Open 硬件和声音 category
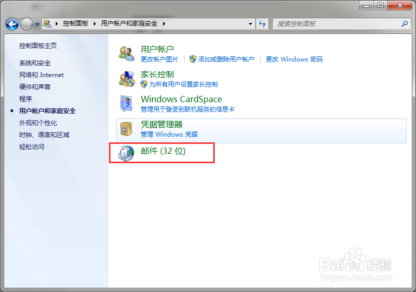Screen dimensions: 416x292 coord(35,87)
